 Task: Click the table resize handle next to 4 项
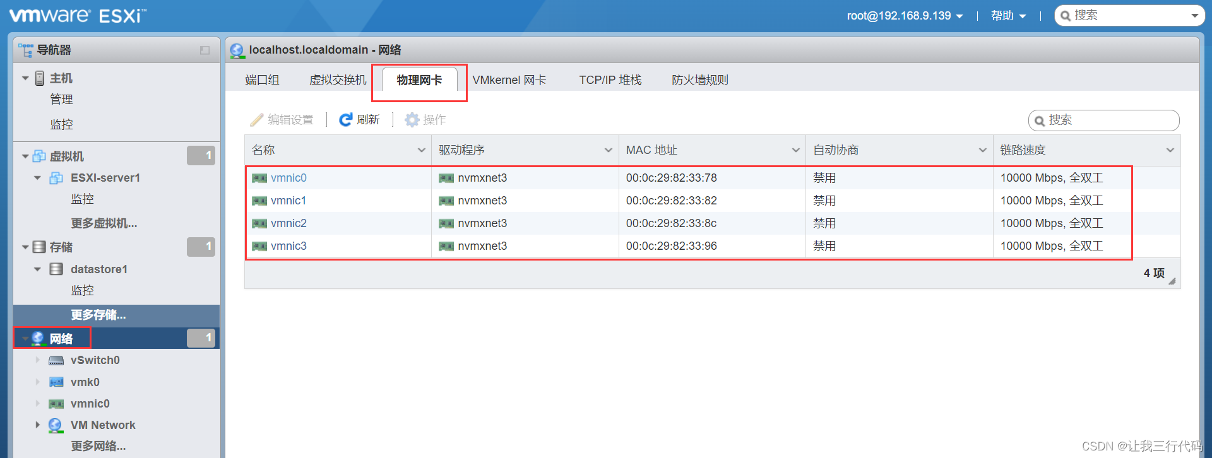tap(1172, 281)
